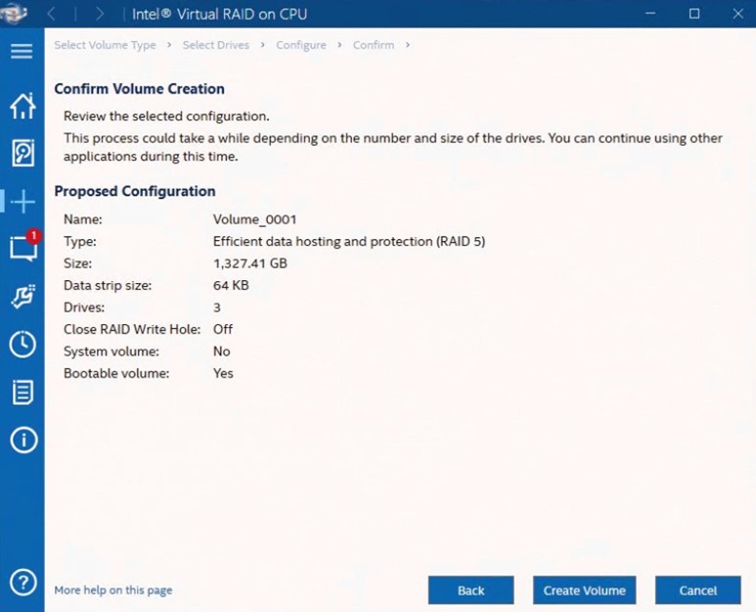The width and height of the screenshot is (756, 612).
Task: Maximize the Intel VROC window
Action: coord(694,14)
